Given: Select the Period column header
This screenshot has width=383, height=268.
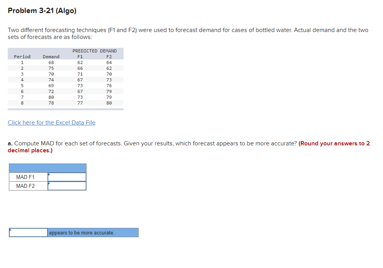Looking at the screenshot, I should click(22, 56).
